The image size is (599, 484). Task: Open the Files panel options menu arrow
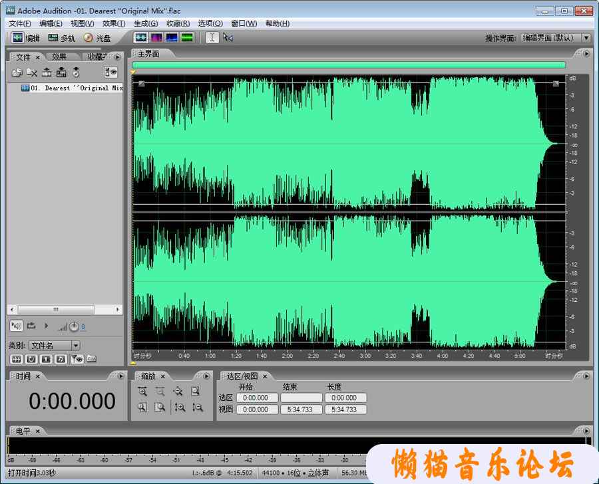[118, 57]
